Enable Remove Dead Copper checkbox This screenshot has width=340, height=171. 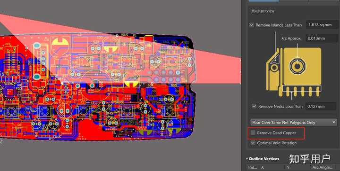point(253,133)
